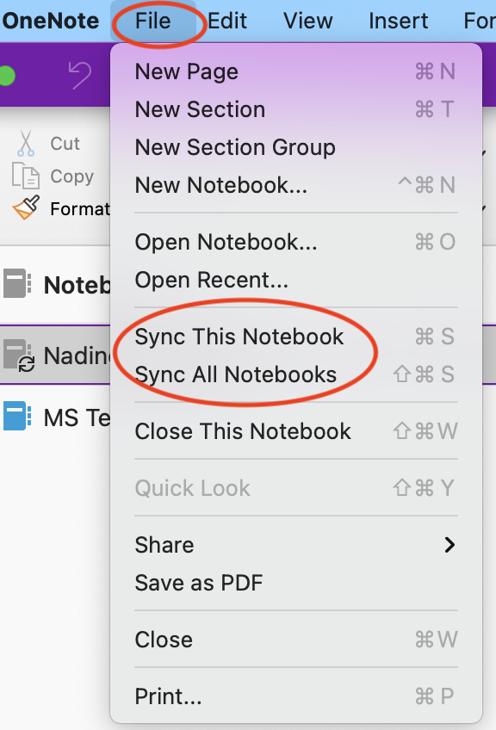
Task: Click the Cut scissors icon
Action: tap(26, 143)
